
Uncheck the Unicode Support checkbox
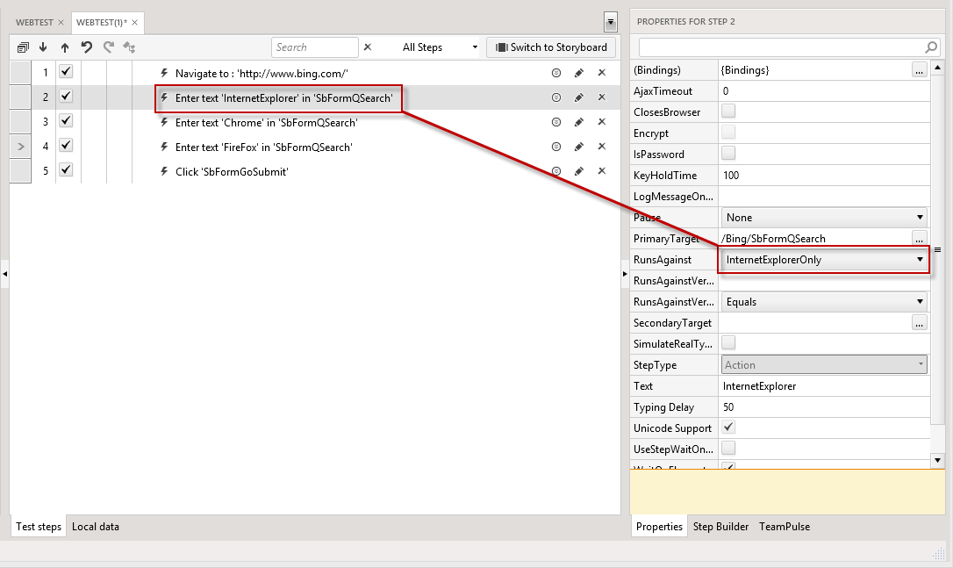pos(728,427)
